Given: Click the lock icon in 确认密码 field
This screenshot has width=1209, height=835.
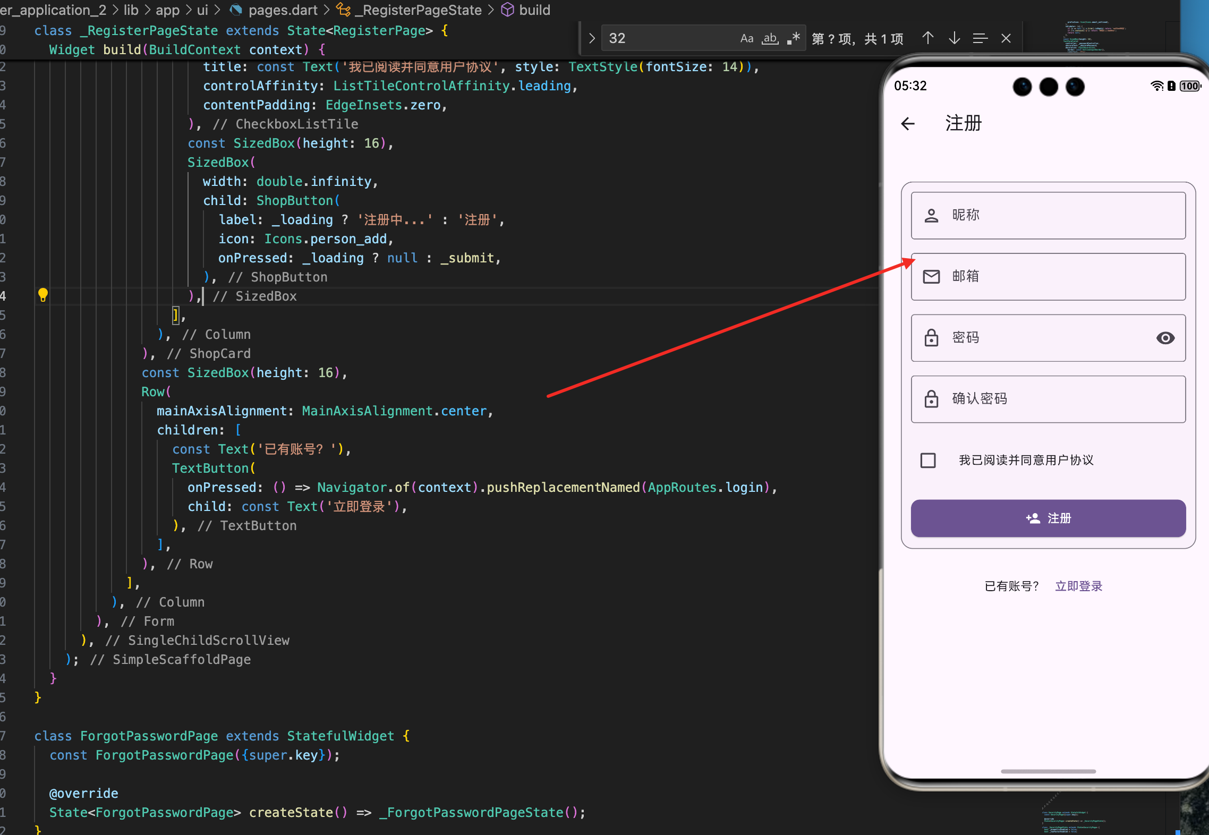Looking at the screenshot, I should click(931, 399).
